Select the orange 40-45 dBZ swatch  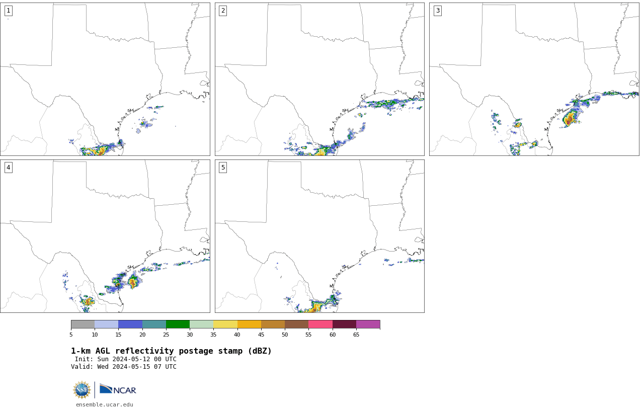click(249, 324)
